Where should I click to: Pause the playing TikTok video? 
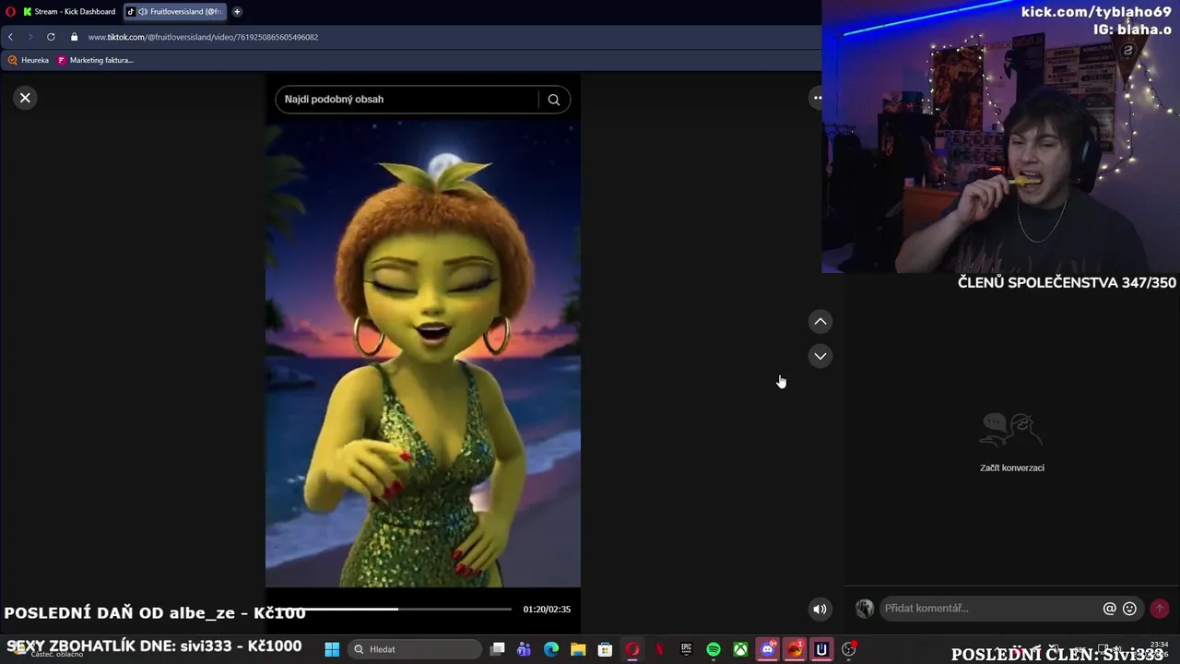(423, 355)
